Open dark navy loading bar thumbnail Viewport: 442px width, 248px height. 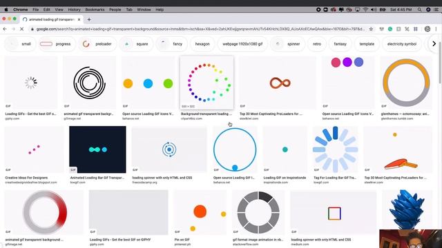click(97, 149)
